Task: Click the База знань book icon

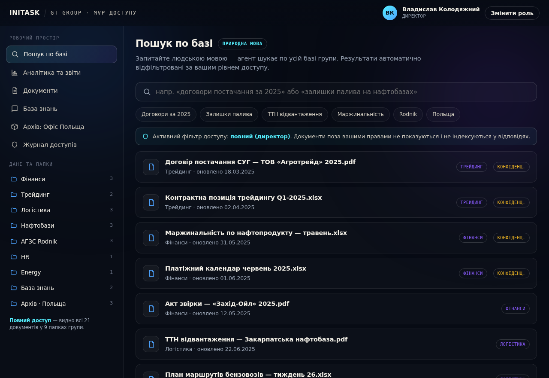Action: [15, 109]
